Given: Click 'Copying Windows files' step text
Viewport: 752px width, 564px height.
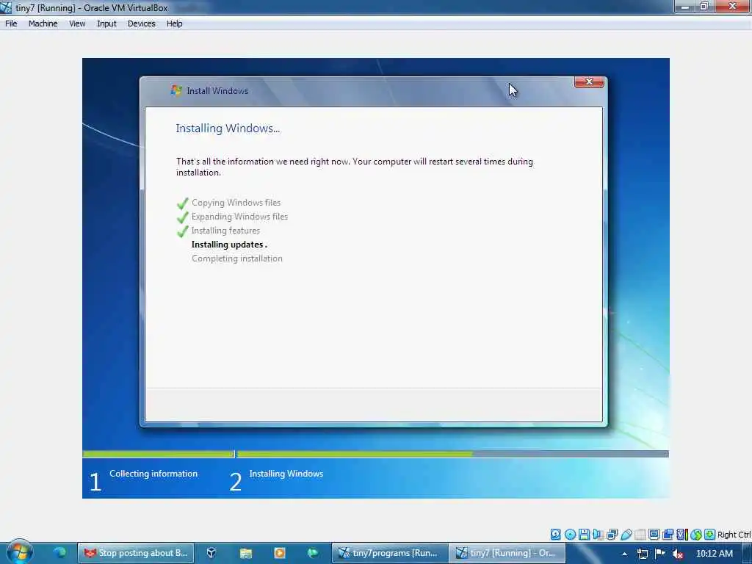Looking at the screenshot, I should 236,203.
